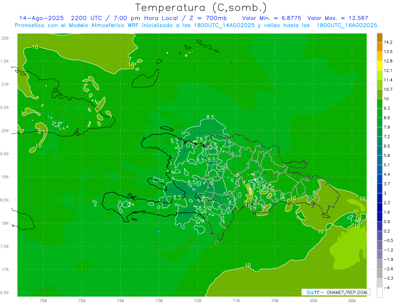This screenshot has height=305, width=395.
Task: Click the "22N" latitude axis label
Action: tap(5, 38)
